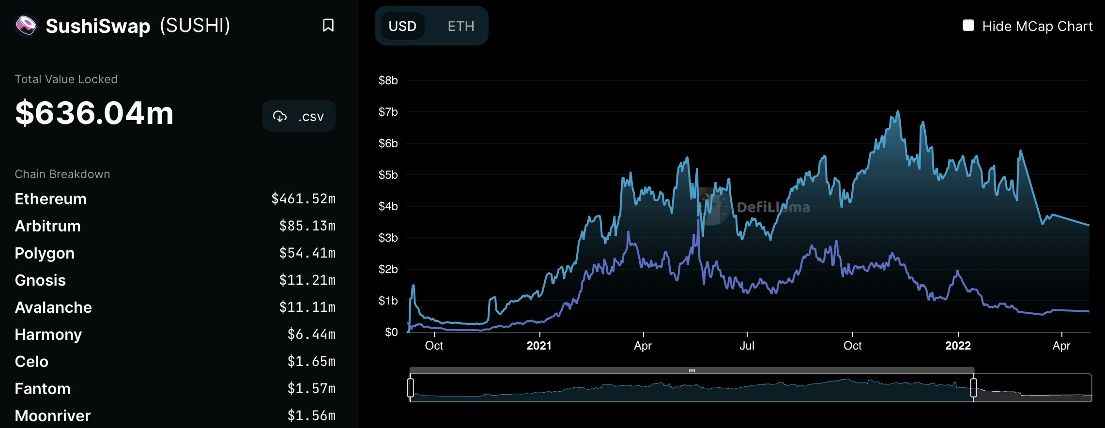
Task: Switch chart denomination to USD
Action: [402, 26]
